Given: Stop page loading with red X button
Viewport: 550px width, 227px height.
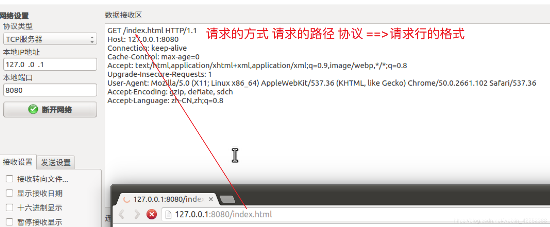Looking at the screenshot, I should click(152, 214).
